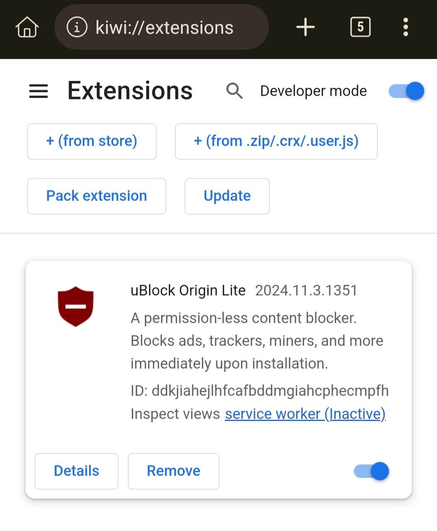Inspect the service worker (Inactive) link

(x=305, y=414)
